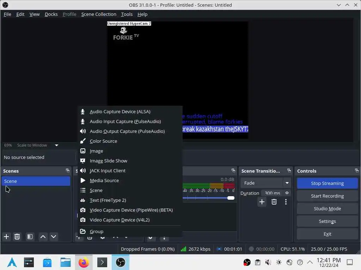Click Exit button in Controls
361x270 pixels.
328,234
